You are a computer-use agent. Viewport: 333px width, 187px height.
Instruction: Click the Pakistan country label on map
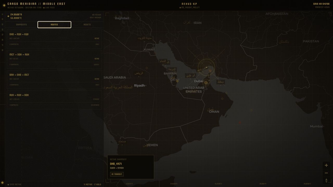pos(311,41)
